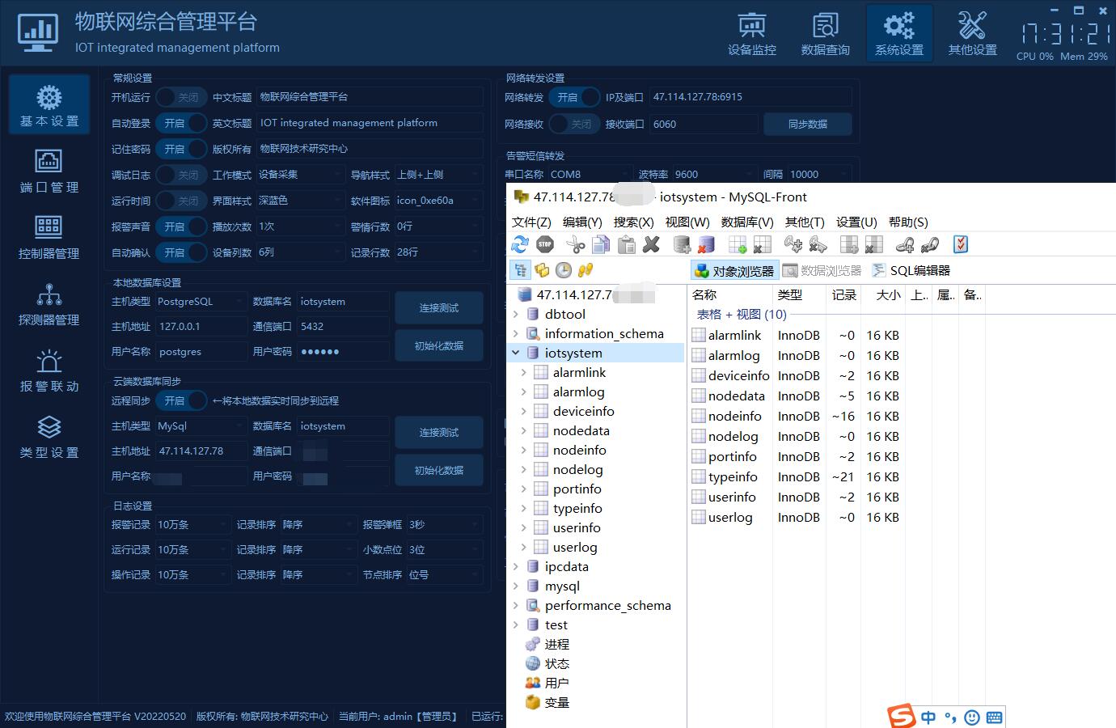The image size is (1116, 728).
Task: Expand the performance_schema database node
Action: pyautogui.click(x=515, y=605)
